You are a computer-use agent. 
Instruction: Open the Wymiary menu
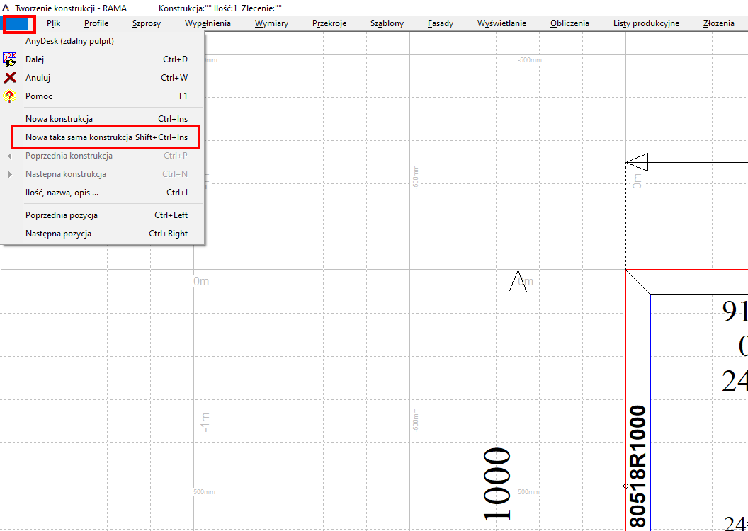271,23
